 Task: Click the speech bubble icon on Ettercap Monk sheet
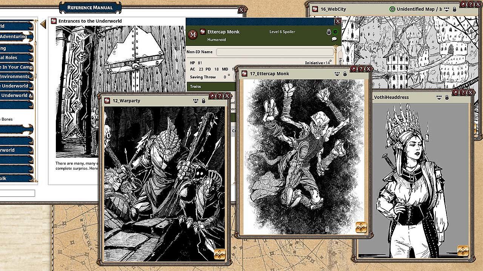tap(334, 39)
